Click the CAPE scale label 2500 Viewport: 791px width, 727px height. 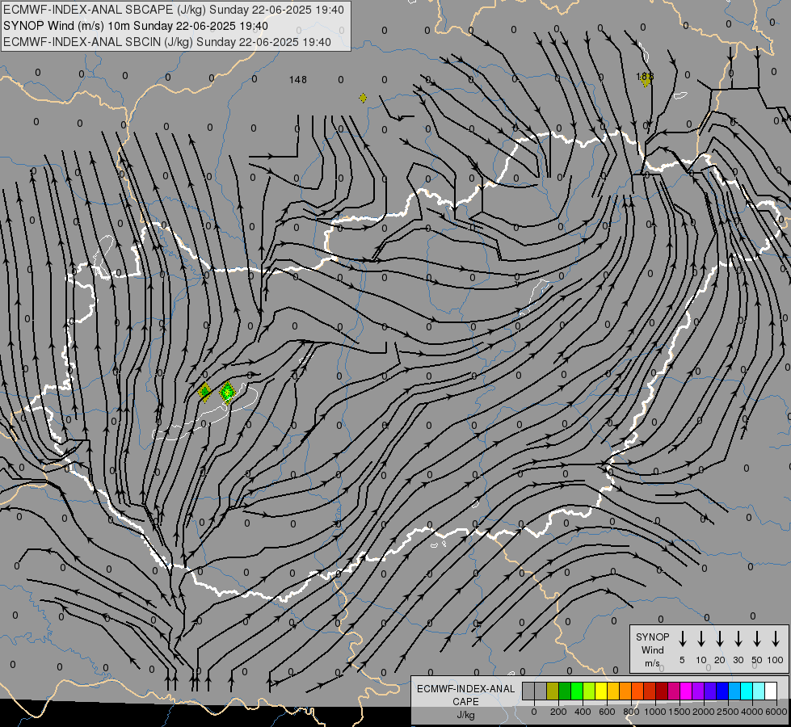click(728, 712)
